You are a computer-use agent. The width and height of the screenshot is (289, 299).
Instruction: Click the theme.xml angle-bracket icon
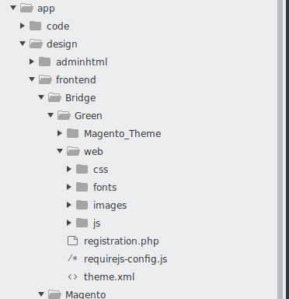[x=72, y=276]
